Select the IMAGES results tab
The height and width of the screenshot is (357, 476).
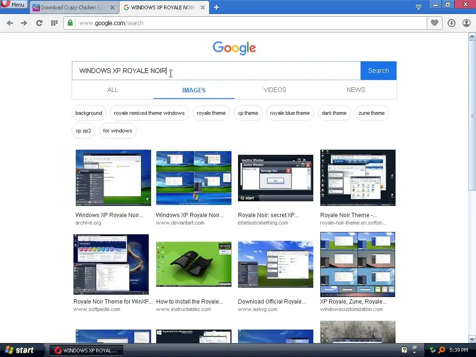point(194,90)
